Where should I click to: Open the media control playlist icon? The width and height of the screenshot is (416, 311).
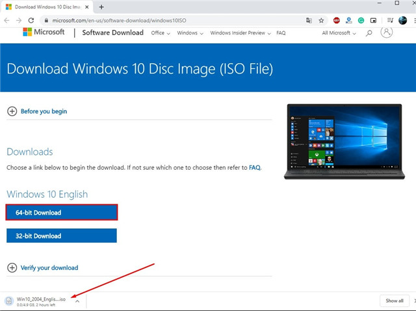tap(390, 20)
